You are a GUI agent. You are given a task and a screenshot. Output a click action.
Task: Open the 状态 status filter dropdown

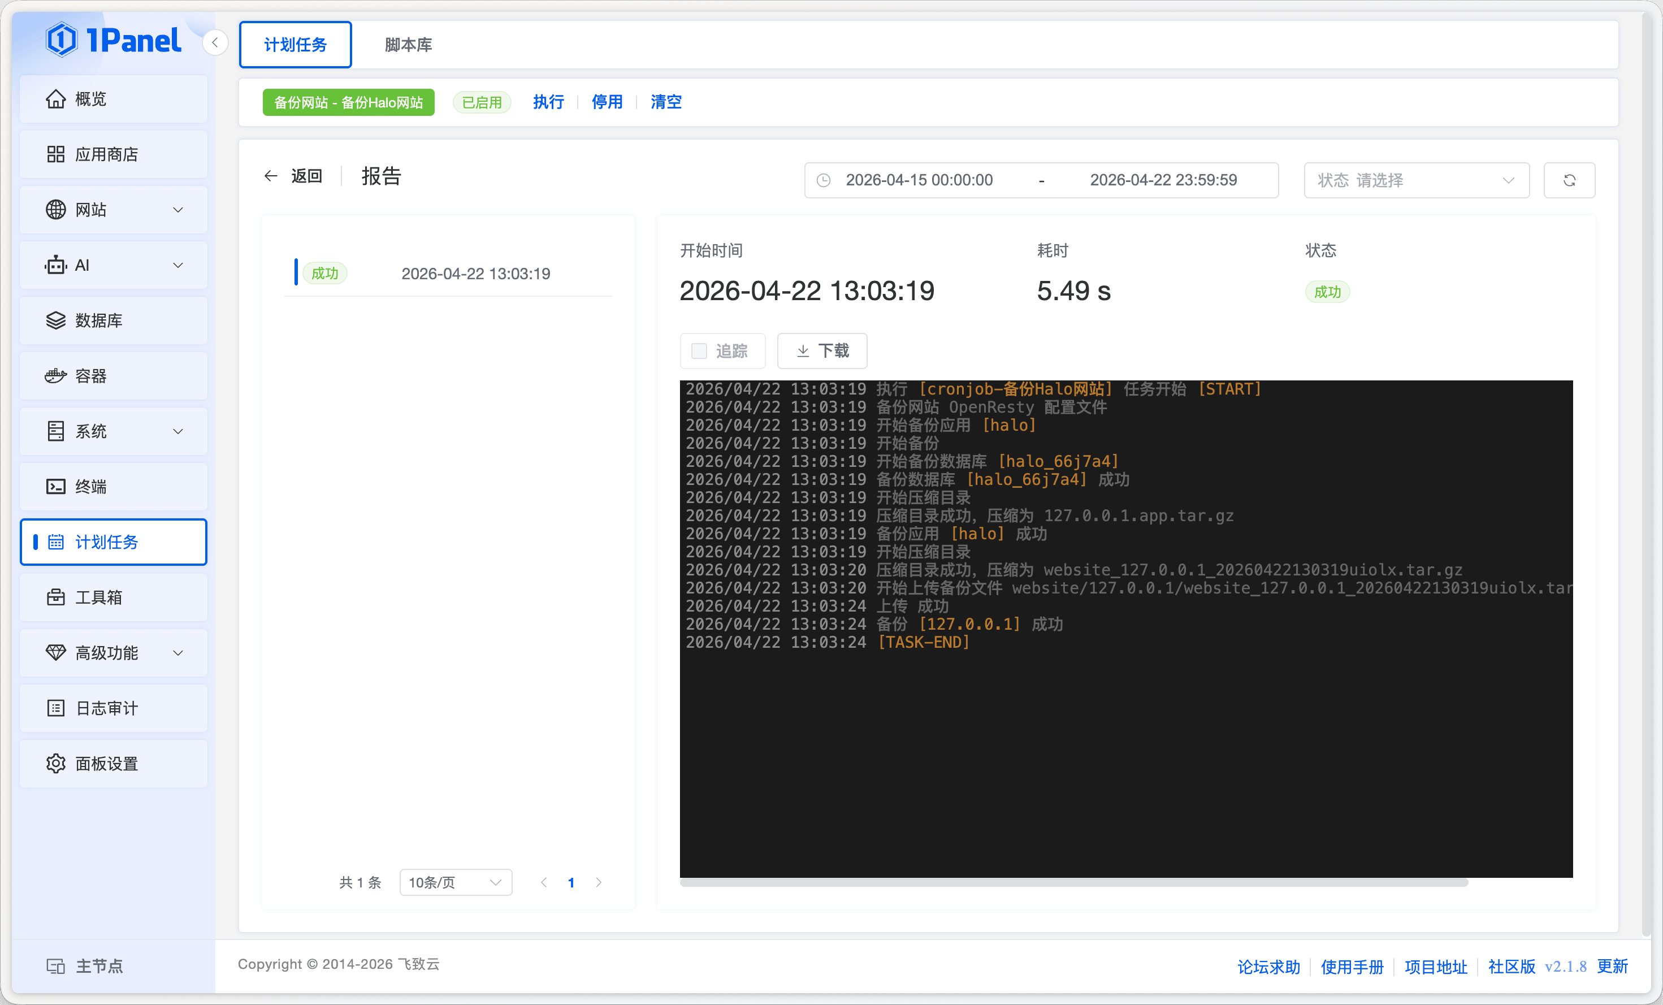pyautogui.click(x=1415, y=180)
